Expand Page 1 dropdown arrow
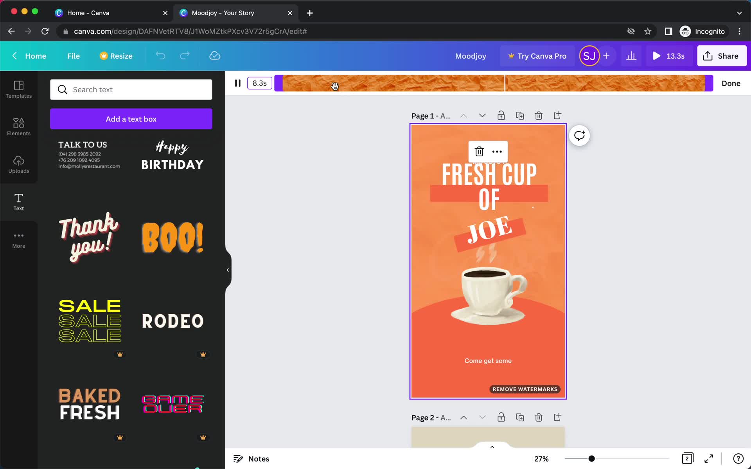751x469 pixels. coord(482,115)
